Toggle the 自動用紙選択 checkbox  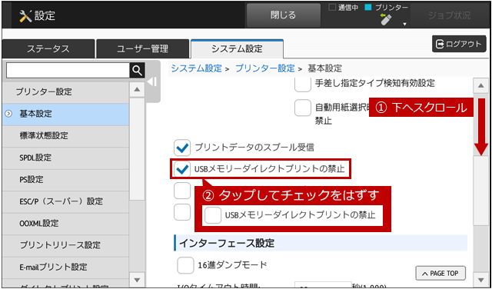coord(302,108)
